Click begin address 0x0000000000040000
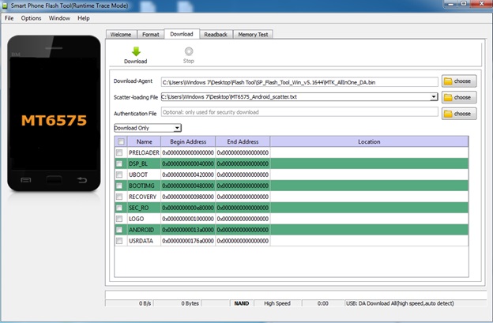493x323 pixels. point(188,163)
